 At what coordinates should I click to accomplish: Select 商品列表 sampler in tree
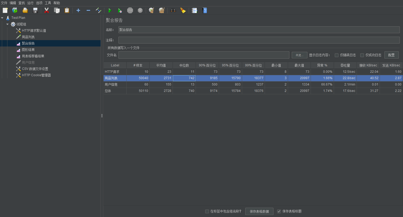(28, 37)
